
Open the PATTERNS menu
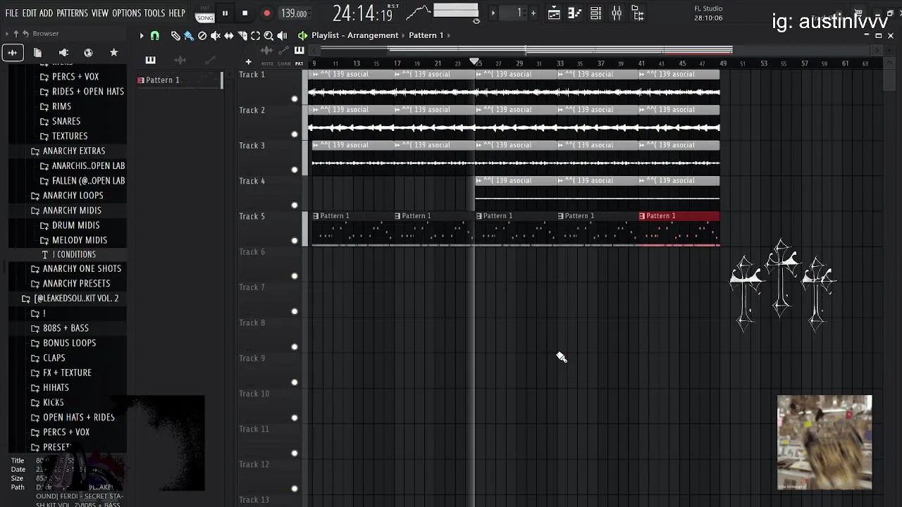72,13
